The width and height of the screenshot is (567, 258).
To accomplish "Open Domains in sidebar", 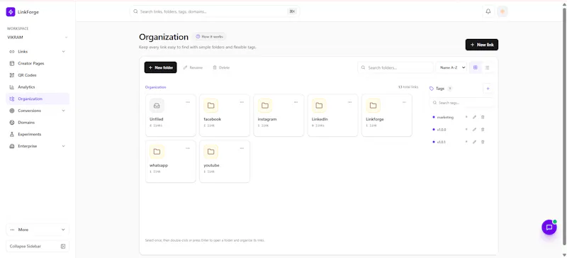I will [38, 123].
